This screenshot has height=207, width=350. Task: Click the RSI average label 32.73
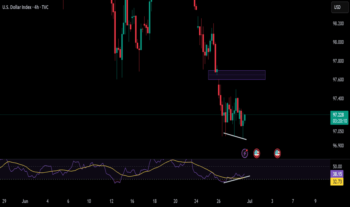coord(337,181)
